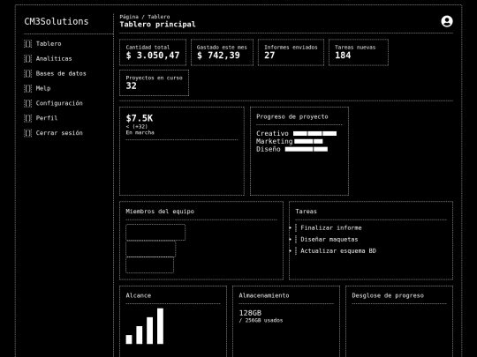Open Configuración settings
This screenshot has width=477, height=357.
pos(59,103)
